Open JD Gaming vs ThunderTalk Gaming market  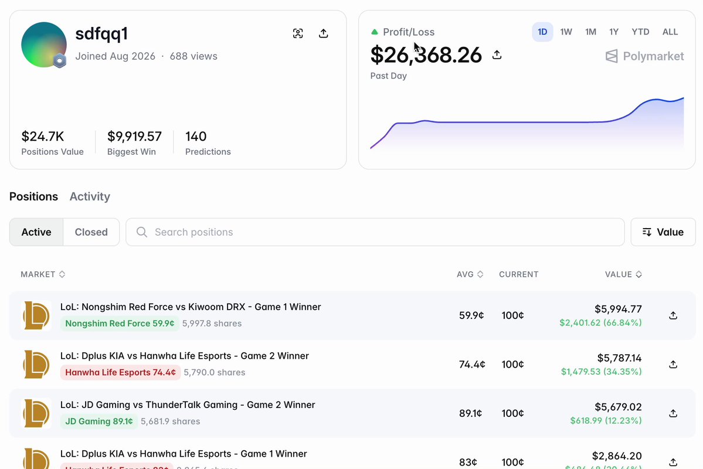tap(188, 405)
